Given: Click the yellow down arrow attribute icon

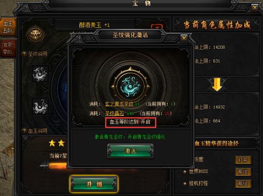Looking at the screenshot, I should [217, 85].
